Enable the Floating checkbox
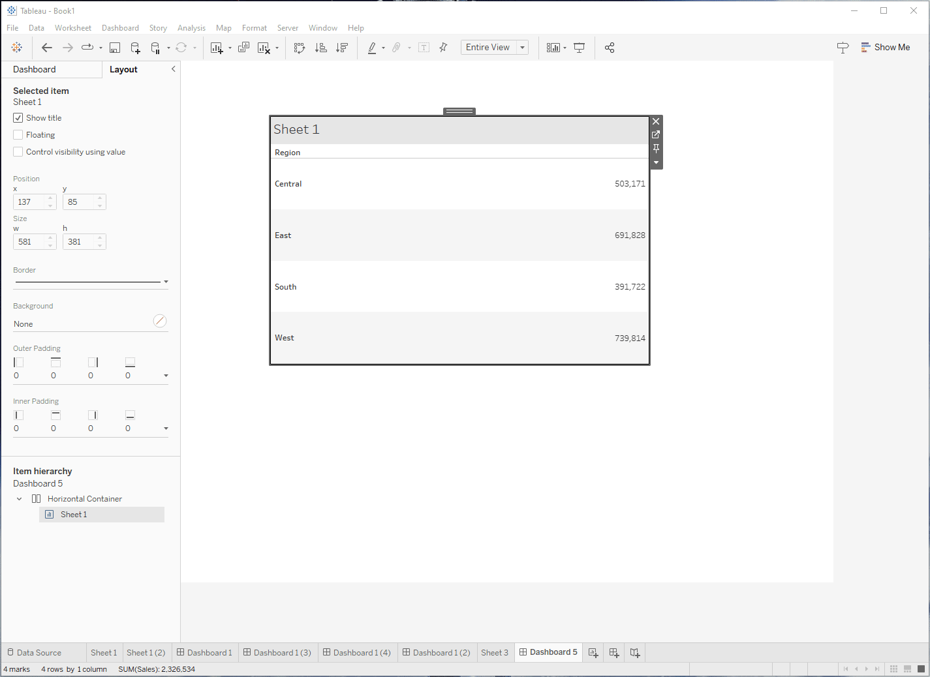Screen dimensions: 930x677 click(x=18, y=135)
